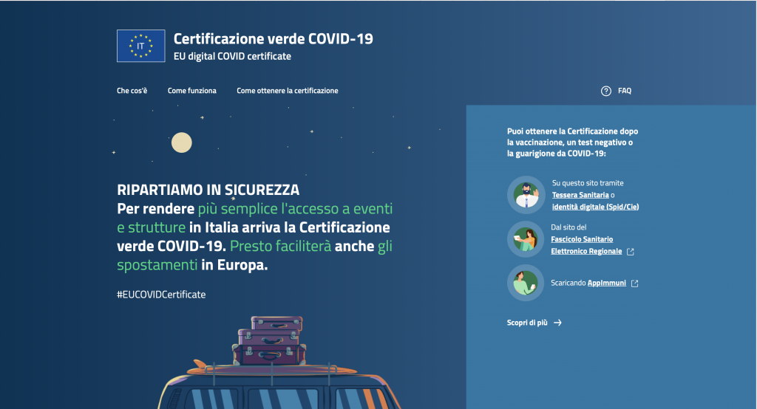This screenshot has width=757, height=409.
Task: Open the Elettronico Regionale link text
Action: 586,251
